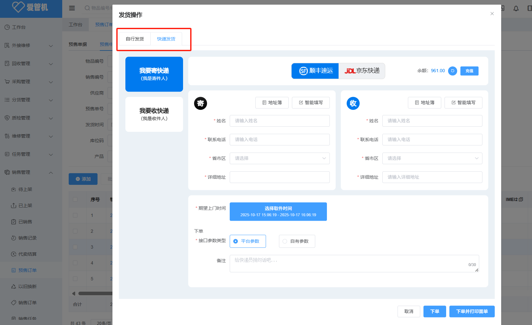The height and width of the screenshot is (325, 532).
Task: Click the 下单并打印面单 button
Action: [472, 311]
